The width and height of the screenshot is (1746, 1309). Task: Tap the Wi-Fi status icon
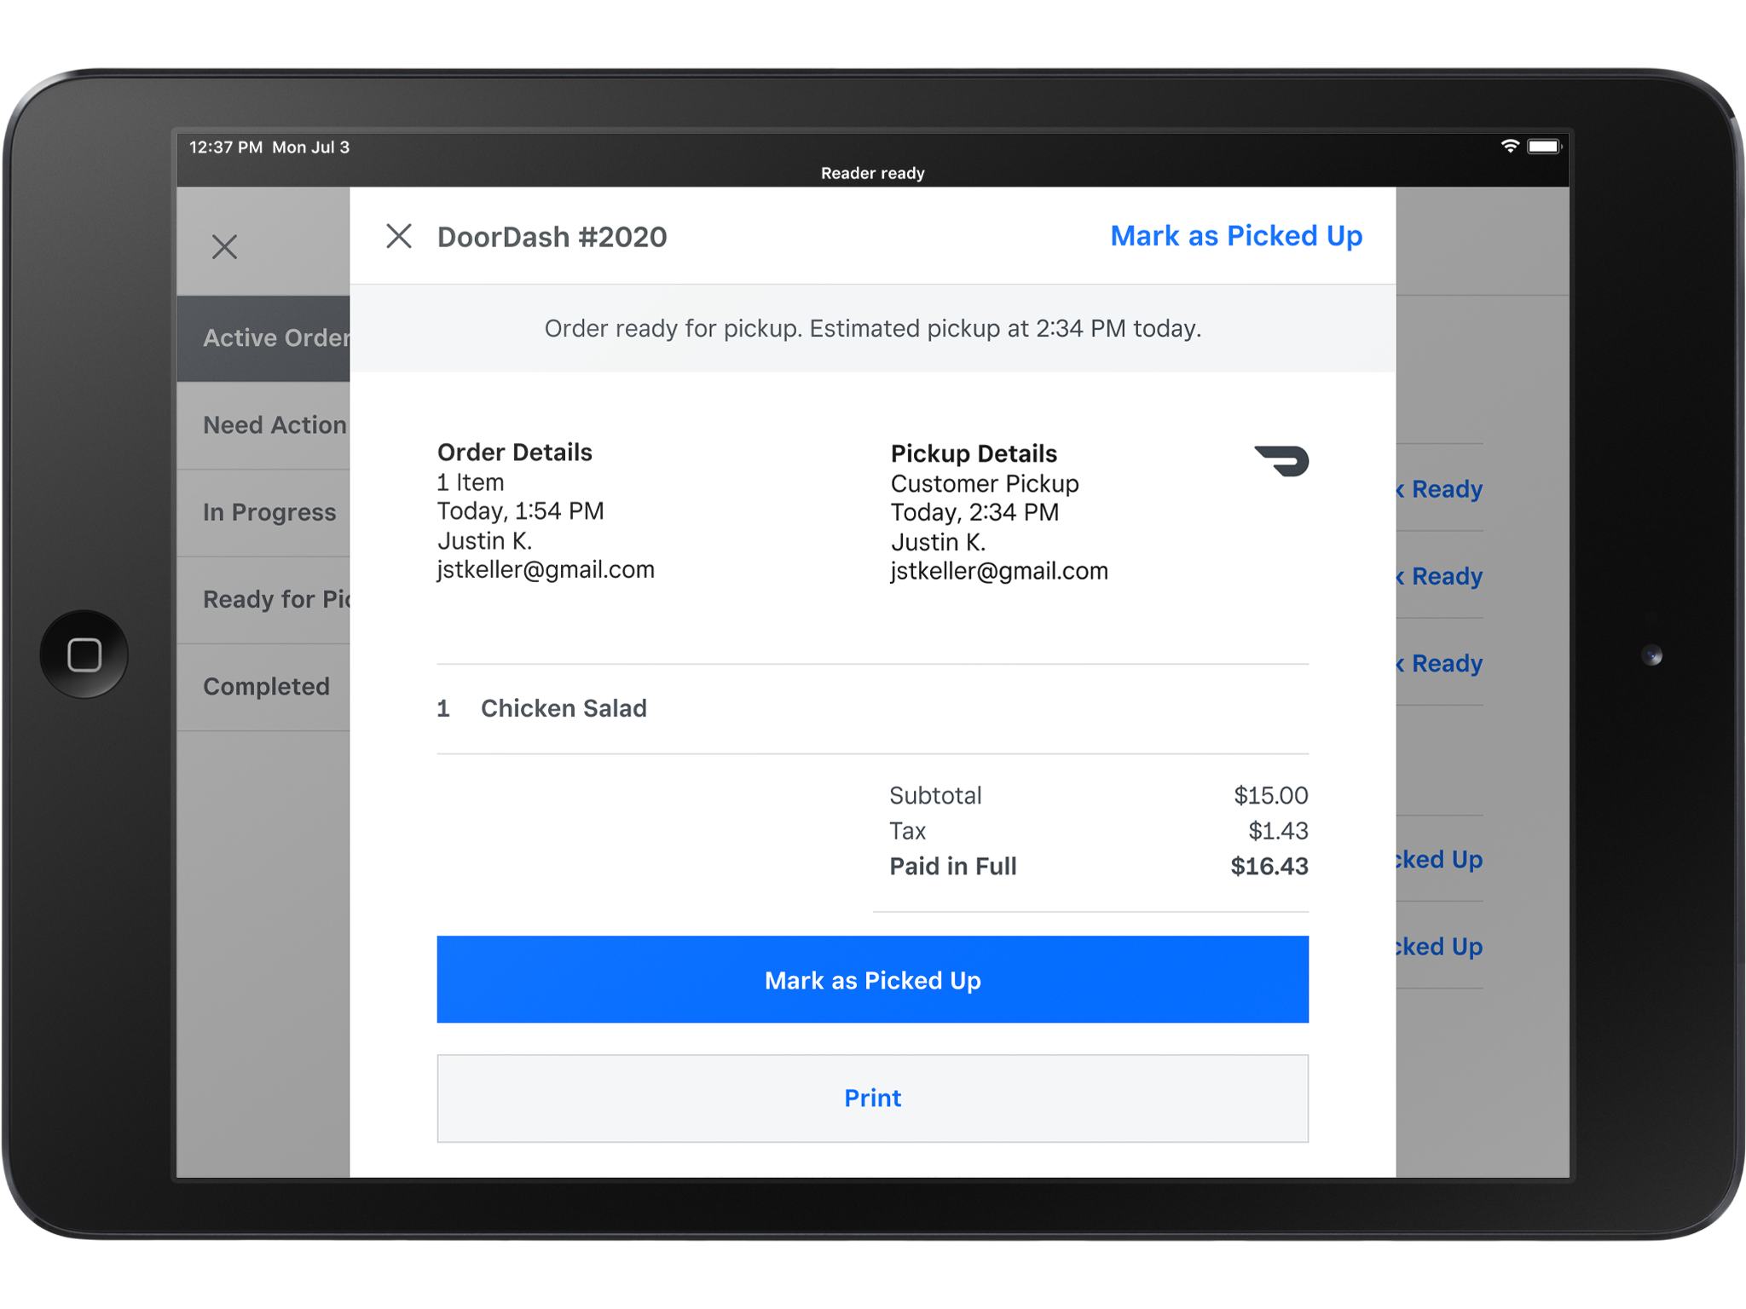click(x=1509, y=147)
